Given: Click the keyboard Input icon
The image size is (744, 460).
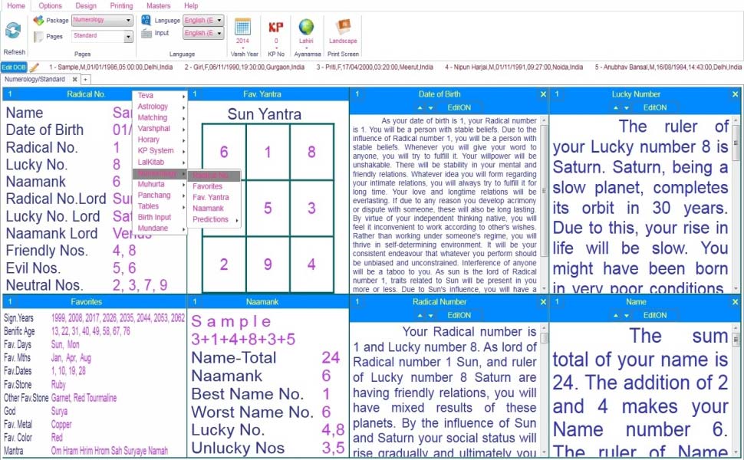Looking at the screenshot, I should click(x=146, y=33).
